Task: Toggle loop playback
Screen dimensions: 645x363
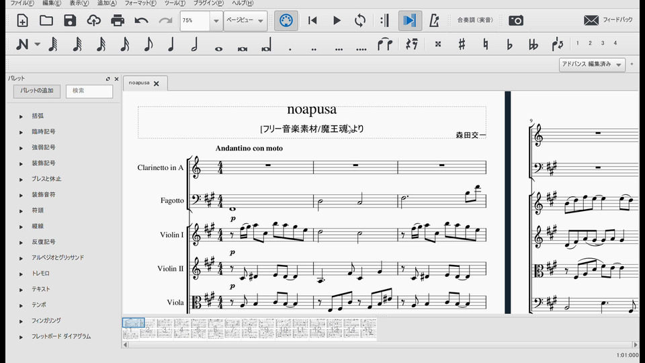Action: [x=360, y=20]
